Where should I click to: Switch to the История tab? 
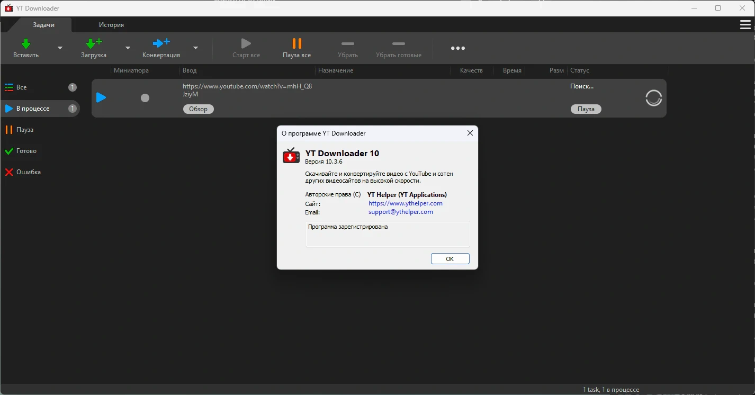coord(111,25)
